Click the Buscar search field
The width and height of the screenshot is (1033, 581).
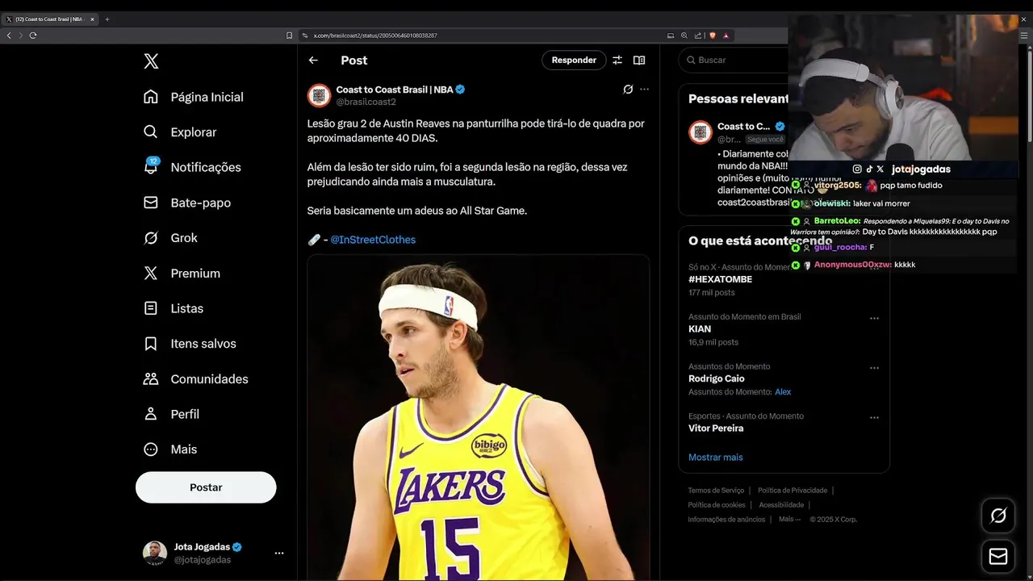[x=734, y=61]
